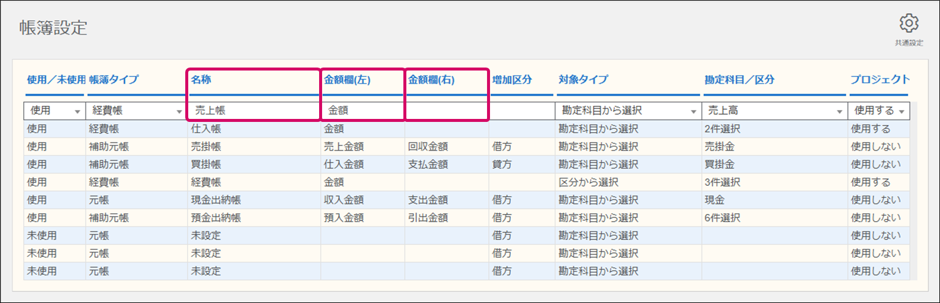Expand the 勘定科目から選択 target type dropdown
Image resolution: width=940 pixels, height=303 pixels.
tap(693, 111)
